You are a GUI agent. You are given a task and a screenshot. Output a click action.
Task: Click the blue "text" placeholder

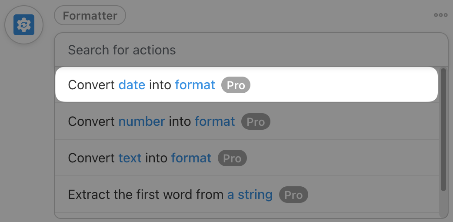[x=130, y=158]
